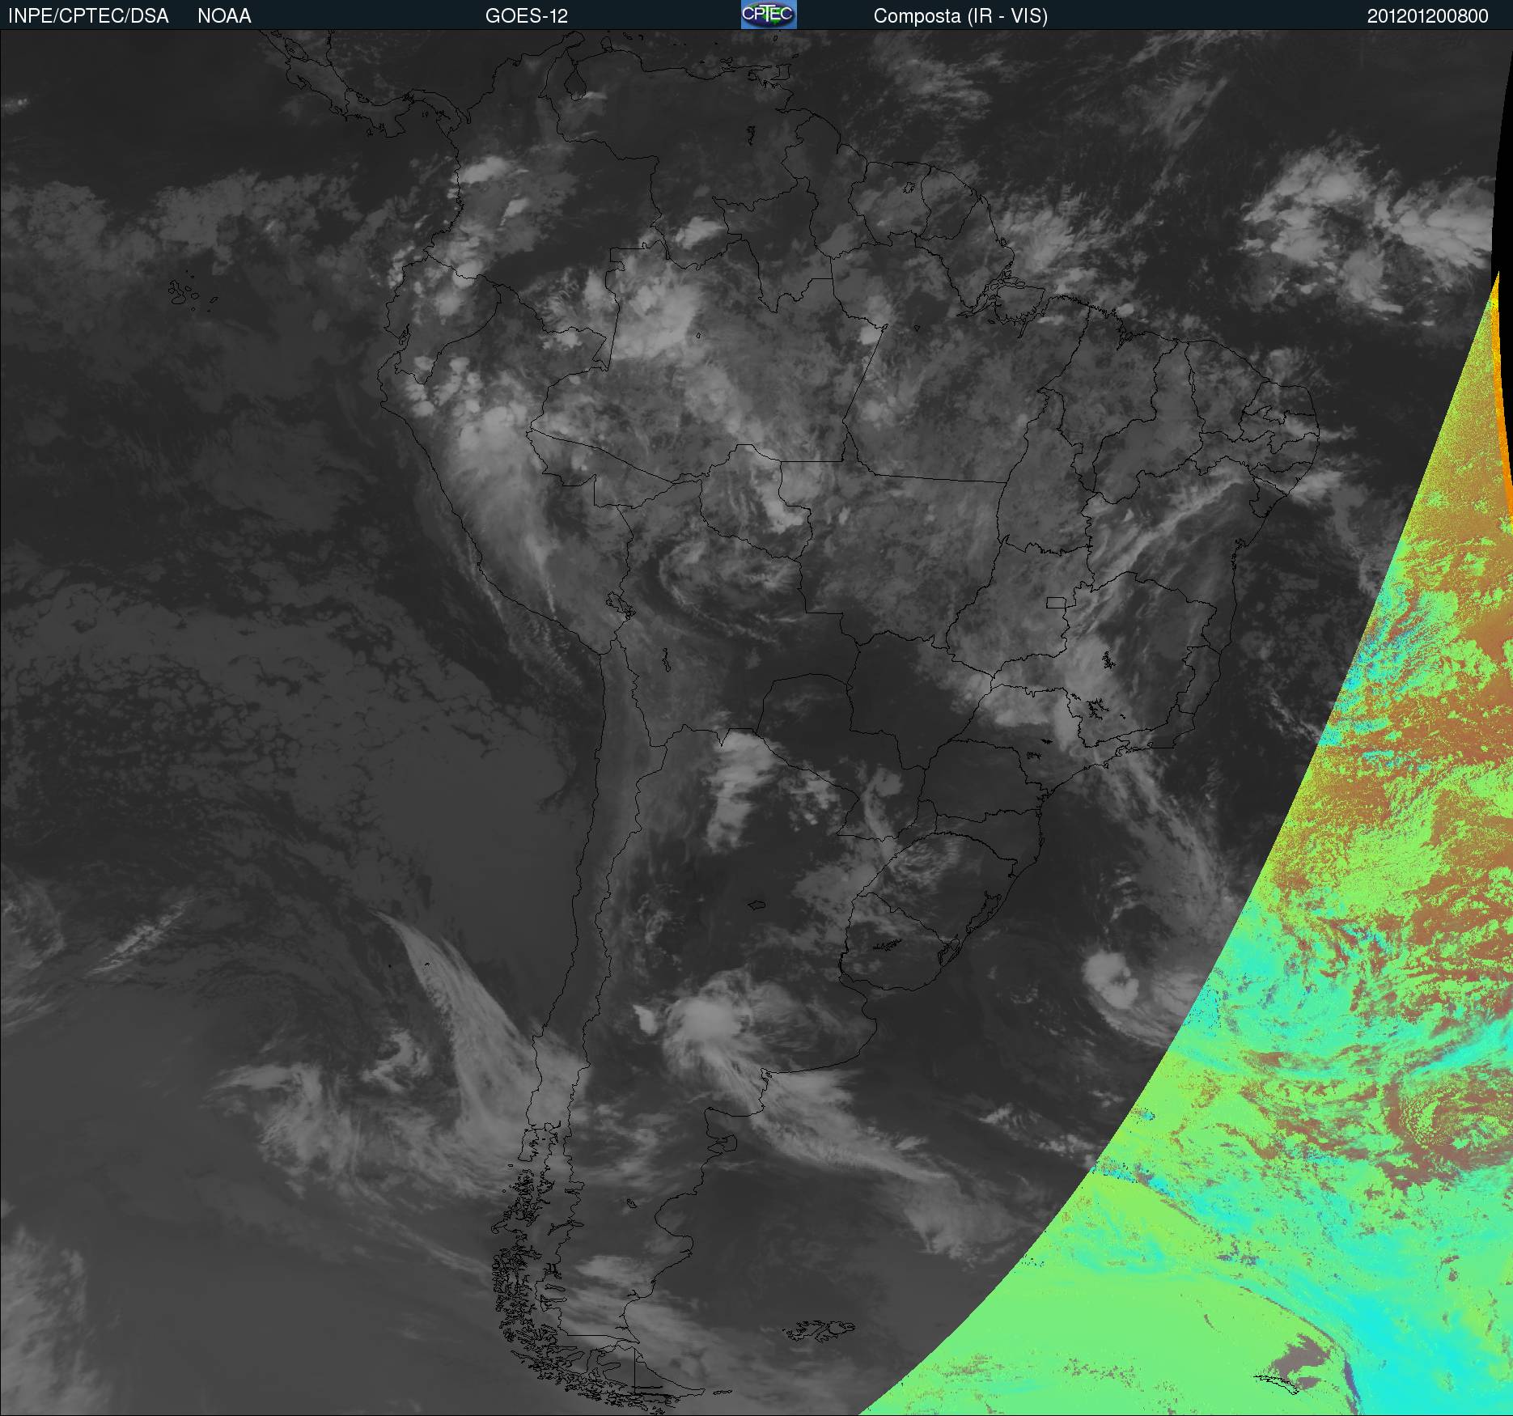Click the 201201200800 timestamp
Viewport: 1513px width, 1416px height.
(x=1428, y=16)
